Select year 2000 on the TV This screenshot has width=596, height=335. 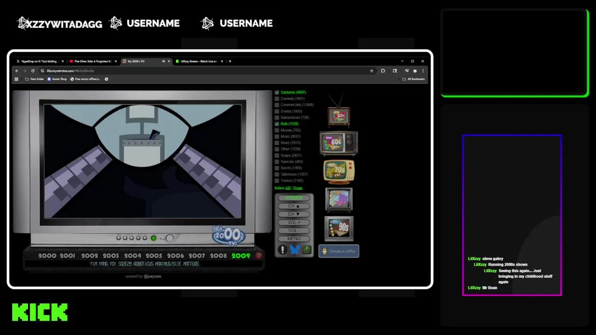click(47, 256)
